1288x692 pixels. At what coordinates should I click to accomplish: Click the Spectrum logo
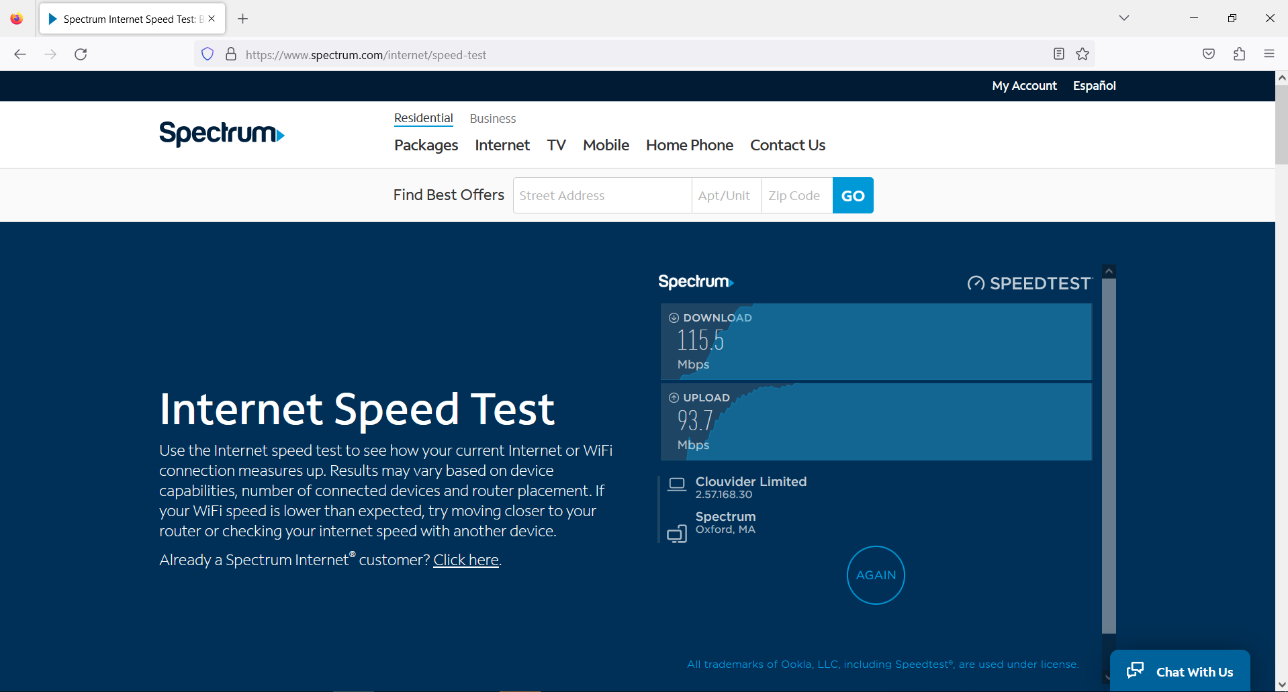[222, 134]
